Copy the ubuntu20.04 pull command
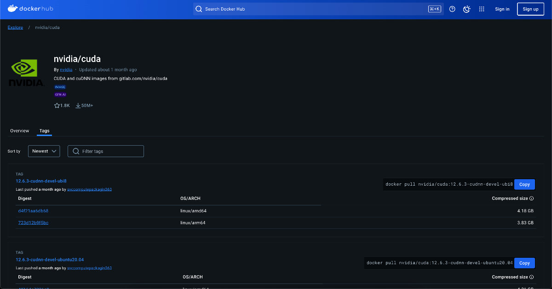 point(524,263)
